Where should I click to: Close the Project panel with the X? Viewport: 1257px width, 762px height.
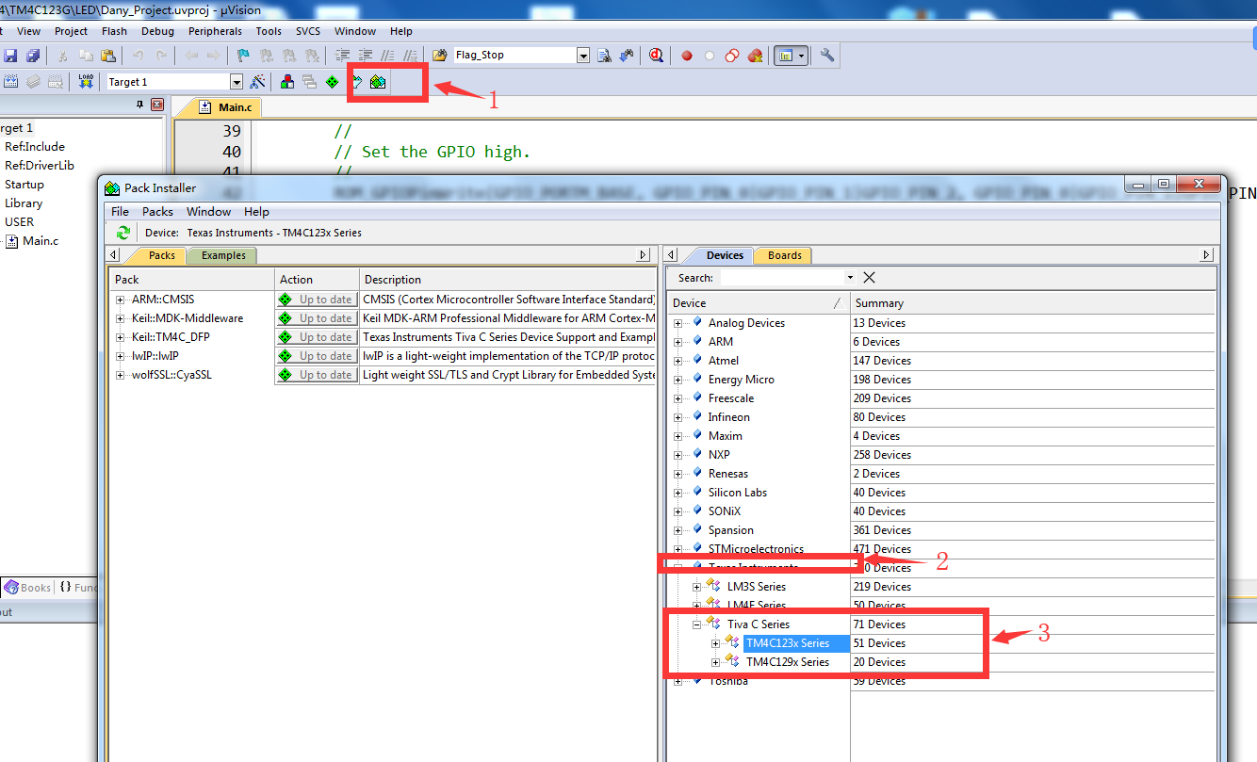coord(157,105)
